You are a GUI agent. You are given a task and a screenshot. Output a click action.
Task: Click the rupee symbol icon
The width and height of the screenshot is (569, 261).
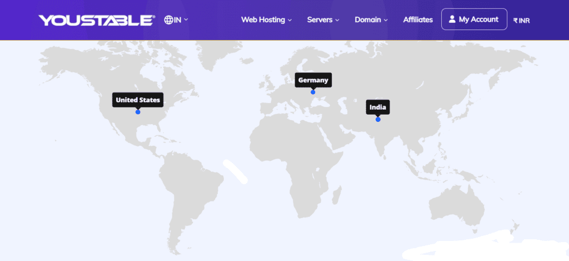516,21
